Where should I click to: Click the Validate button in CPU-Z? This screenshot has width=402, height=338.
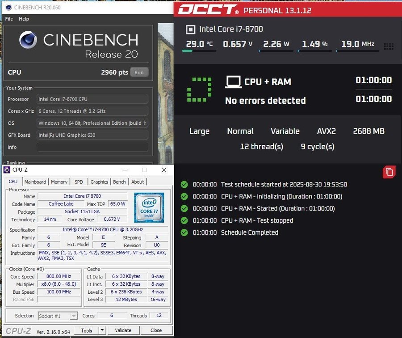tap(123, 330)
